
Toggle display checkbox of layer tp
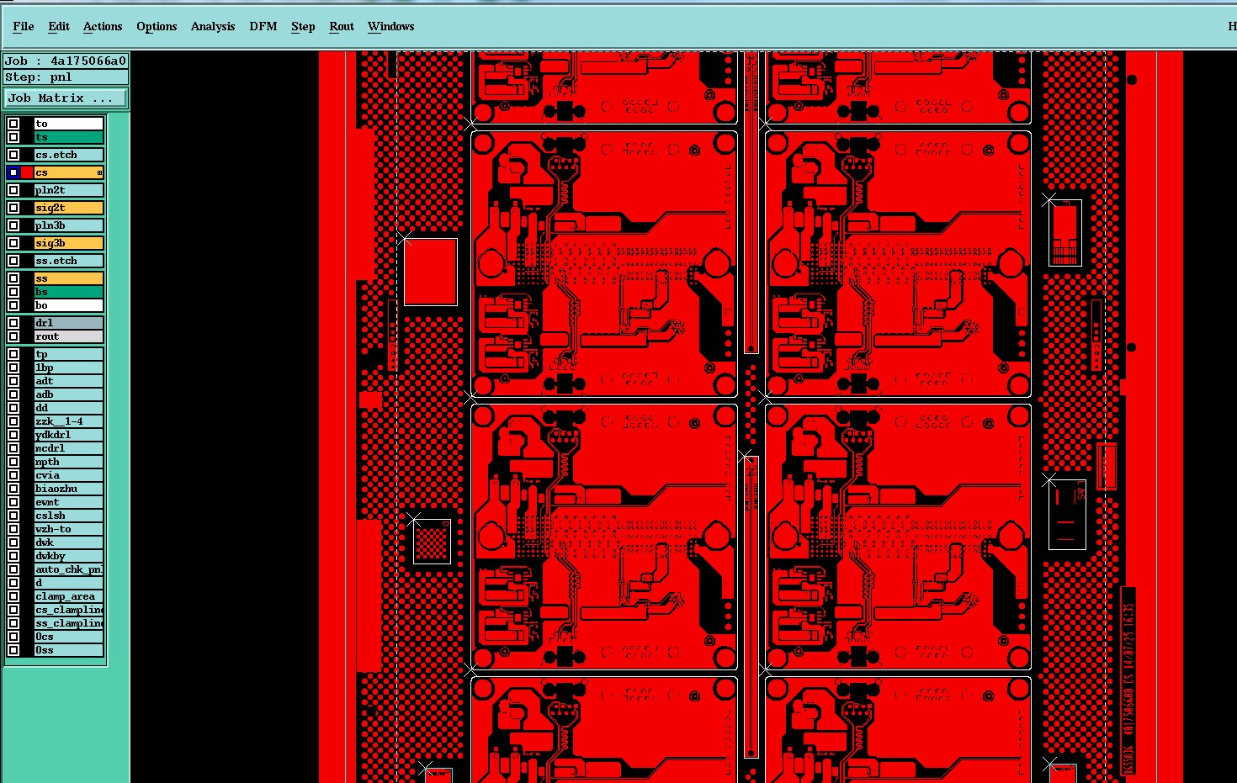tap(13, 354)
